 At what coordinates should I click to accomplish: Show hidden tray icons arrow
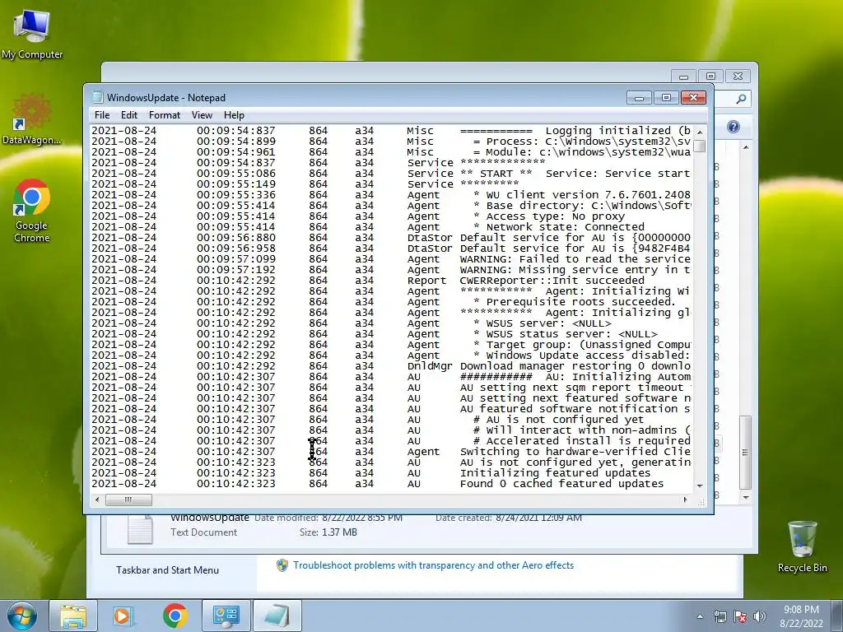pos(700,616)
